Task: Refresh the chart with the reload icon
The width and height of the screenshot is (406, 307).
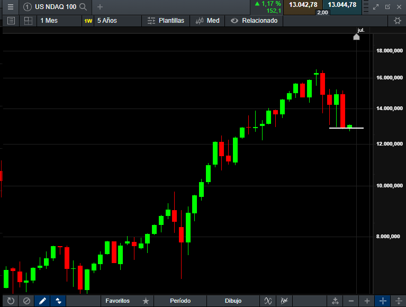Action: (x=11, y=301)
